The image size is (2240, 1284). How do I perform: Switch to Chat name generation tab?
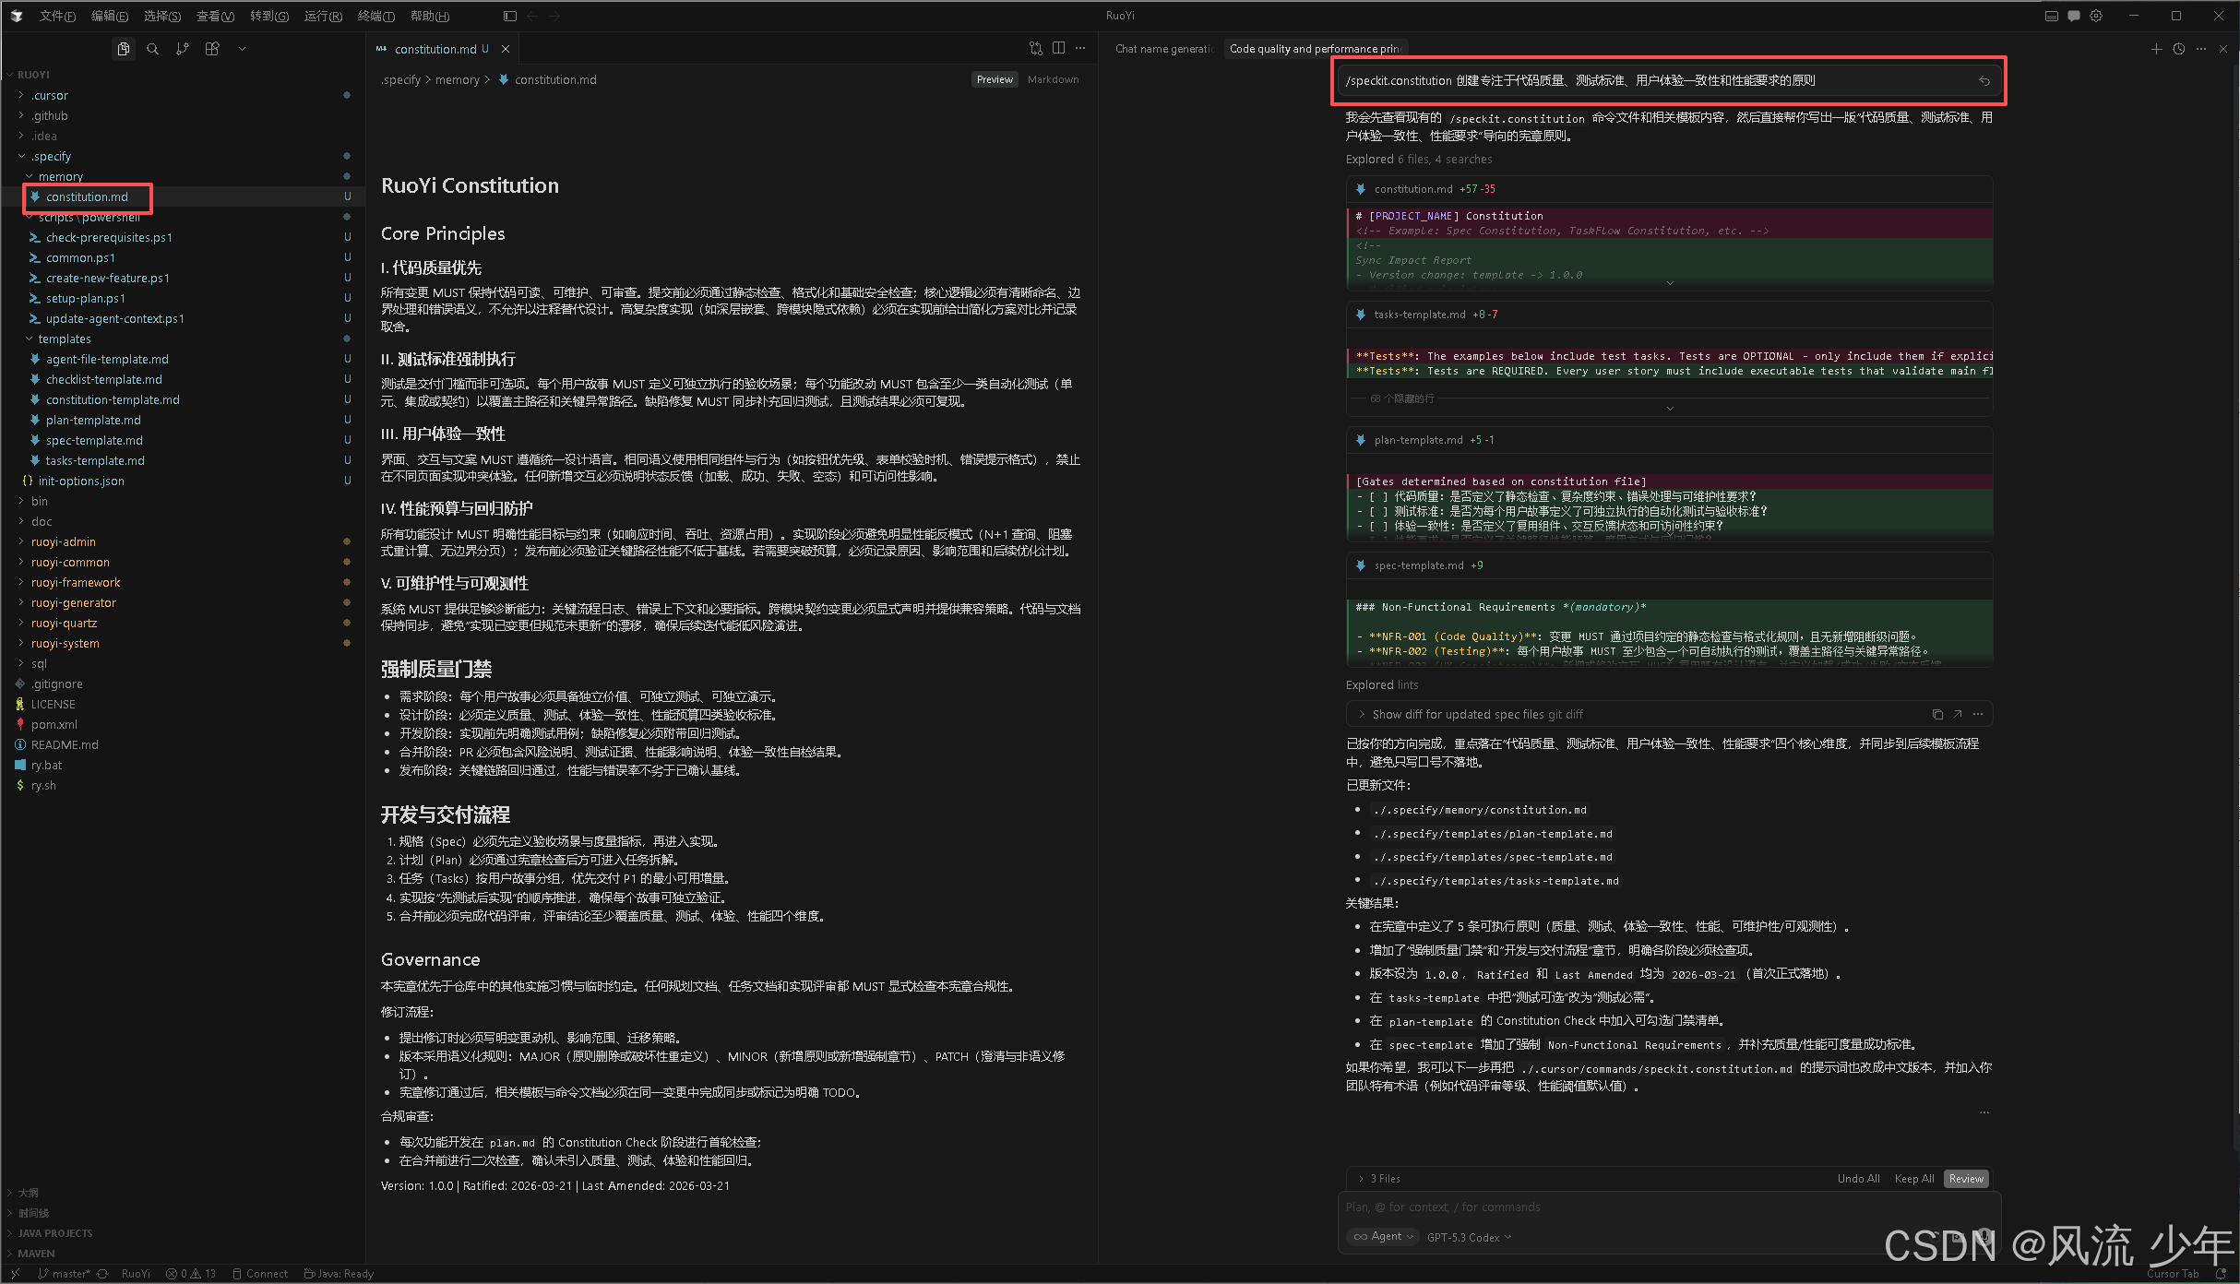click(1164, 49)
